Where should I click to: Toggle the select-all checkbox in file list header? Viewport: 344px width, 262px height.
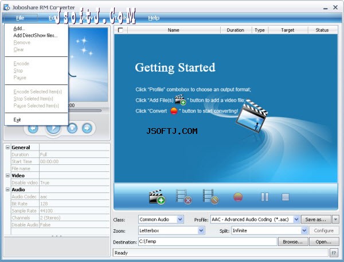tap(120, 30)
